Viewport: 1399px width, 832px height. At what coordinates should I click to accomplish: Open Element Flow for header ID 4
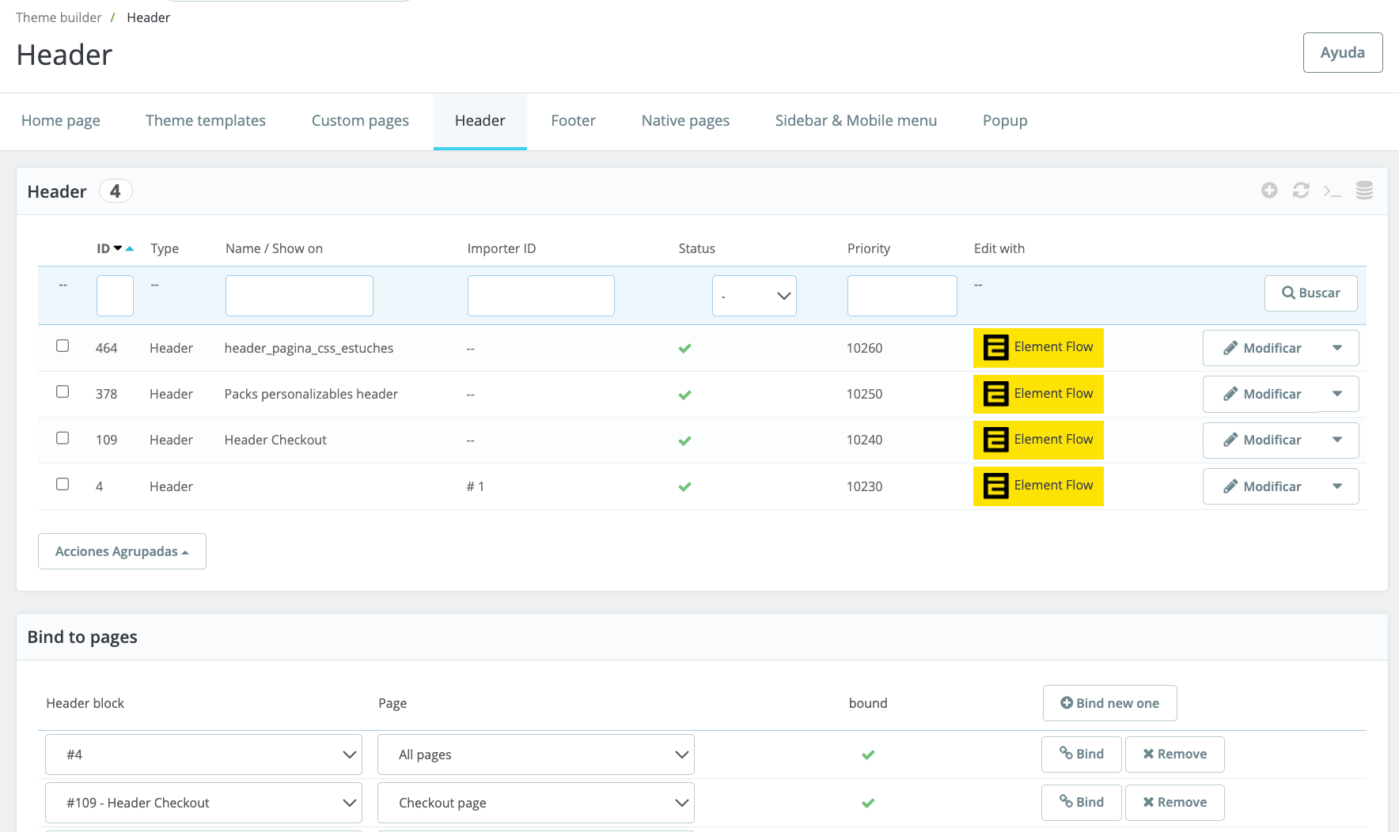(x=1038, y=486)
